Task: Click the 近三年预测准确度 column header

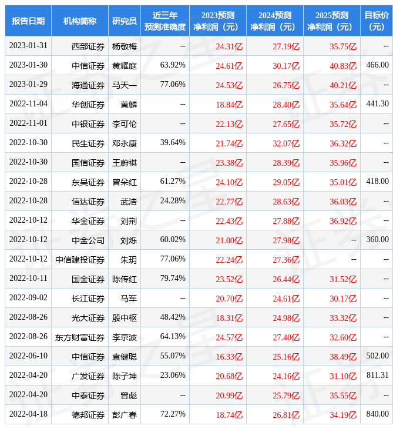Action: (165, 21)
